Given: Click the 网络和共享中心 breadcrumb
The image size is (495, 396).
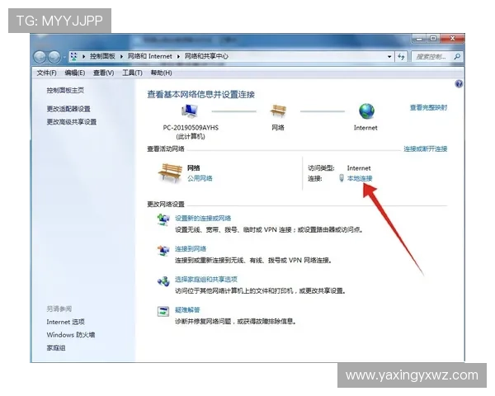Looking at the screenshot, I should coord(206,57).
